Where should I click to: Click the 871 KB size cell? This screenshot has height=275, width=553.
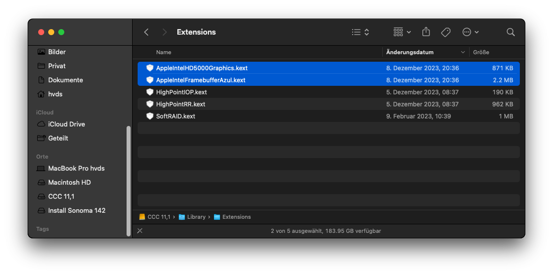[x=503, y=68]
